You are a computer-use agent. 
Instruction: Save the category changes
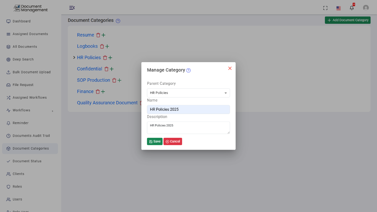(155, 141)
